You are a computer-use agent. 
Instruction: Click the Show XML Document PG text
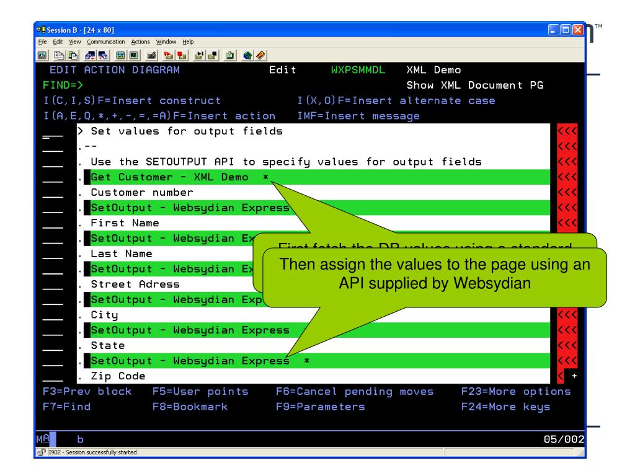point(475,86)
